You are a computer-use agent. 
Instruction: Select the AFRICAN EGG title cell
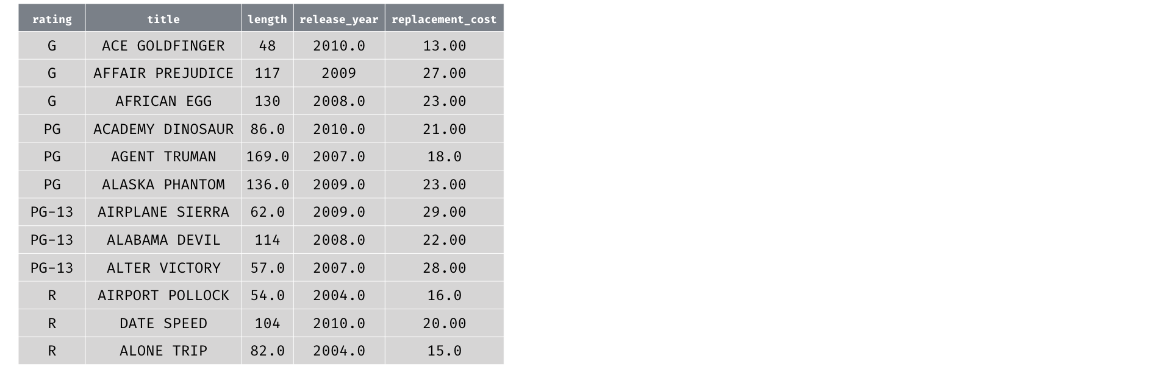(163, 101)
